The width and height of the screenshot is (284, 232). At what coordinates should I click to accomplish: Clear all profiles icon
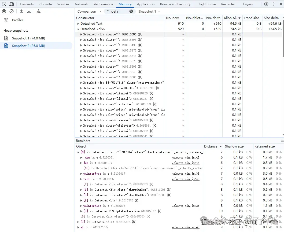tap(12, 12)
